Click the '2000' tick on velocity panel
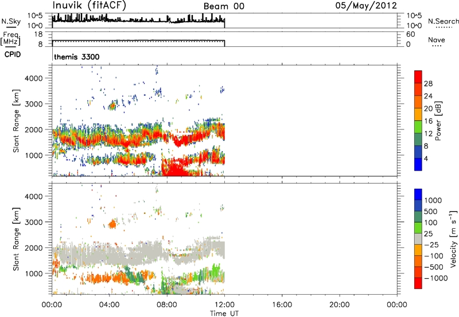The image size is (459, 317). click(34, 248)
